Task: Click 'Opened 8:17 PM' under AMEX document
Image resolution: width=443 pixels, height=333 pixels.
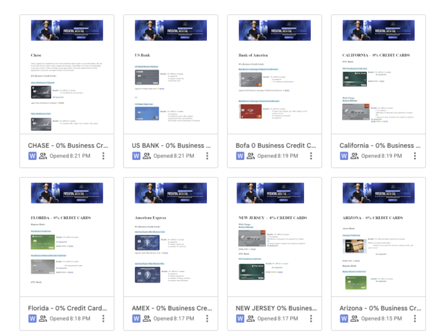Action: tap(174, 319)
